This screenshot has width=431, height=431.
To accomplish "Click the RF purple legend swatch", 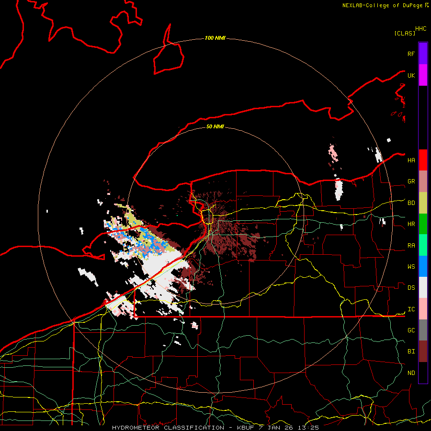I will 423,54.
